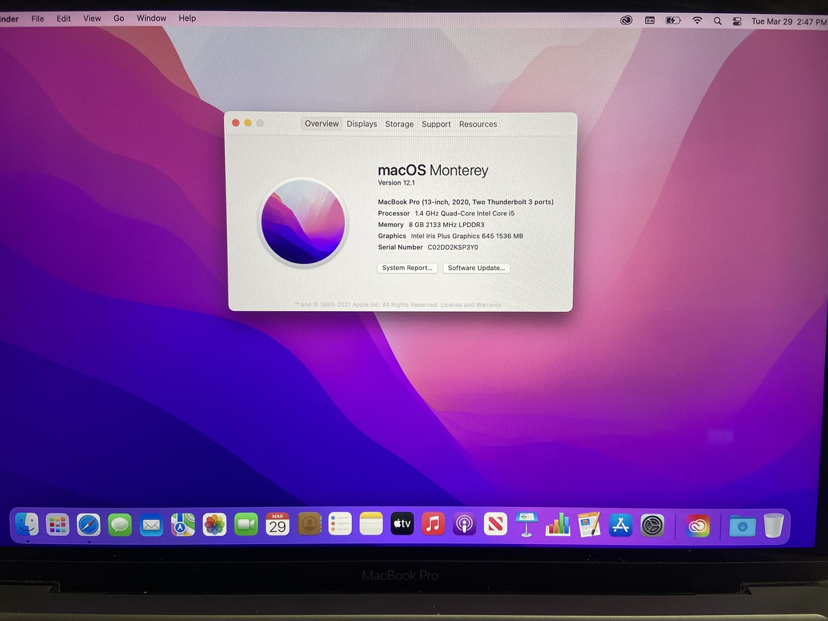Open Finder from the Dock
This screenshot has height=621, width=828.
27,525
